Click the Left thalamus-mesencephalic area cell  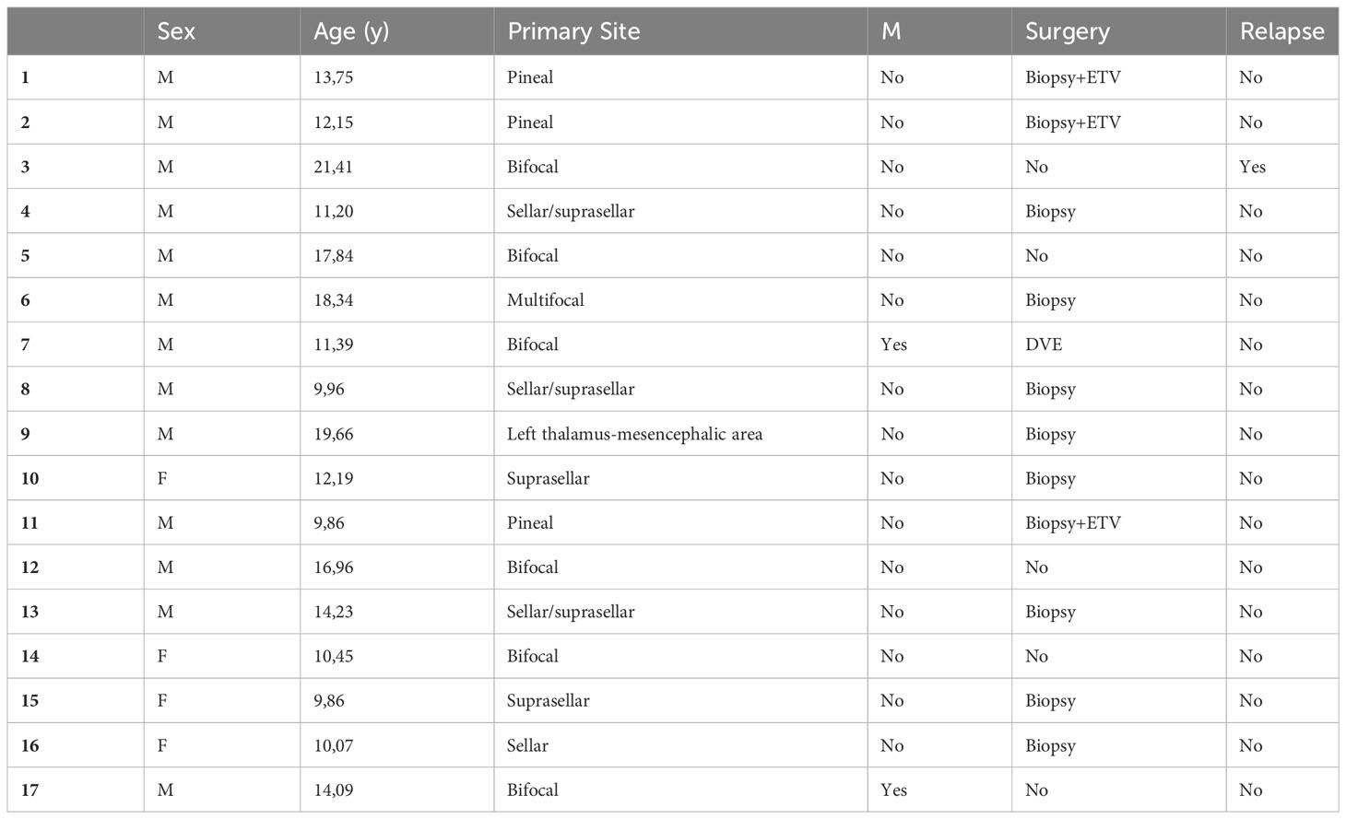680,434
